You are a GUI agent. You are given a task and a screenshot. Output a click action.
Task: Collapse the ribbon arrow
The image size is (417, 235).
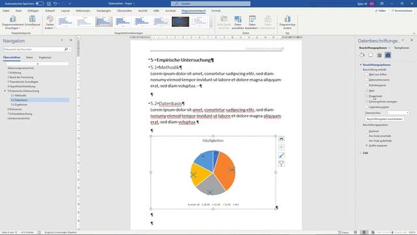coord(414,33)
